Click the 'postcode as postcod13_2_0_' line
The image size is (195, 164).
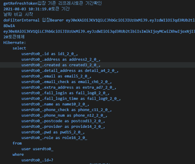[63, 121]
